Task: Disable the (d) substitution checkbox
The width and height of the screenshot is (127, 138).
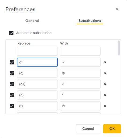Action: tap(12, 95)
